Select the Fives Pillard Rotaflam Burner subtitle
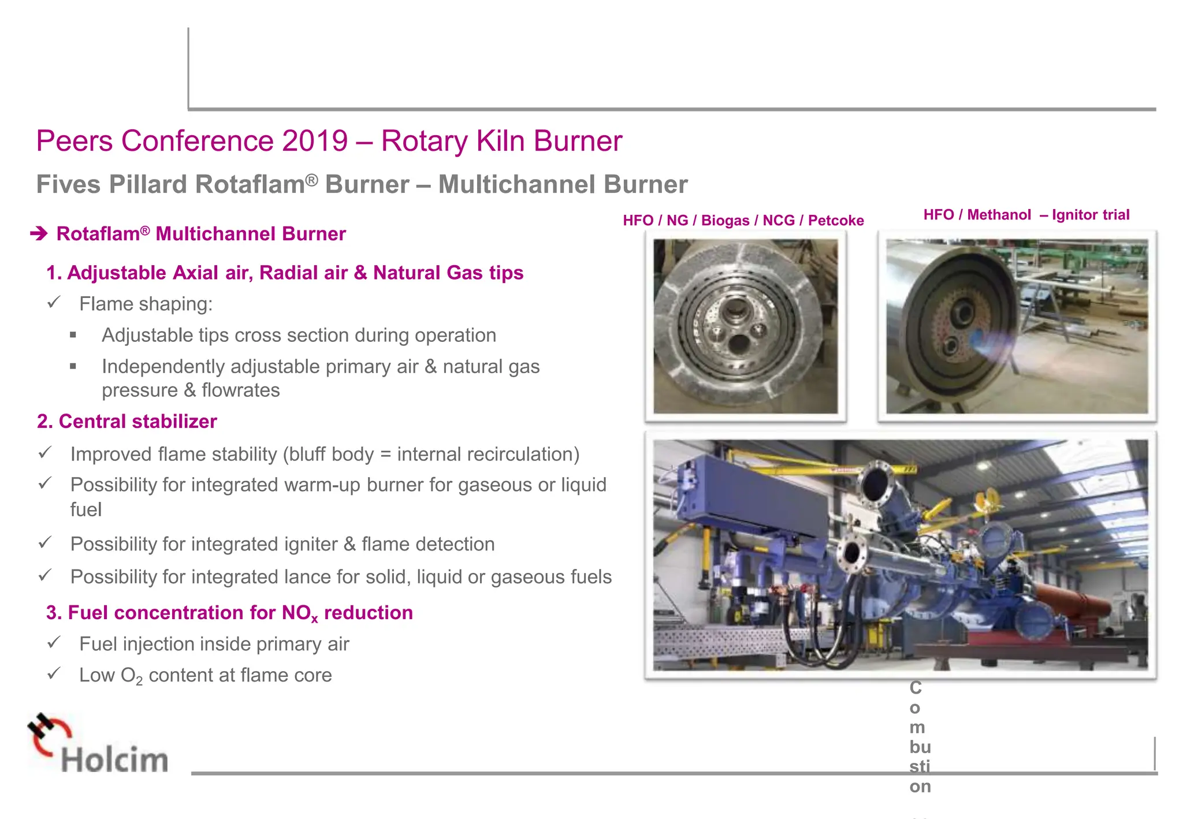Viewport: 1183px width, 819px height. click(362, 185)
